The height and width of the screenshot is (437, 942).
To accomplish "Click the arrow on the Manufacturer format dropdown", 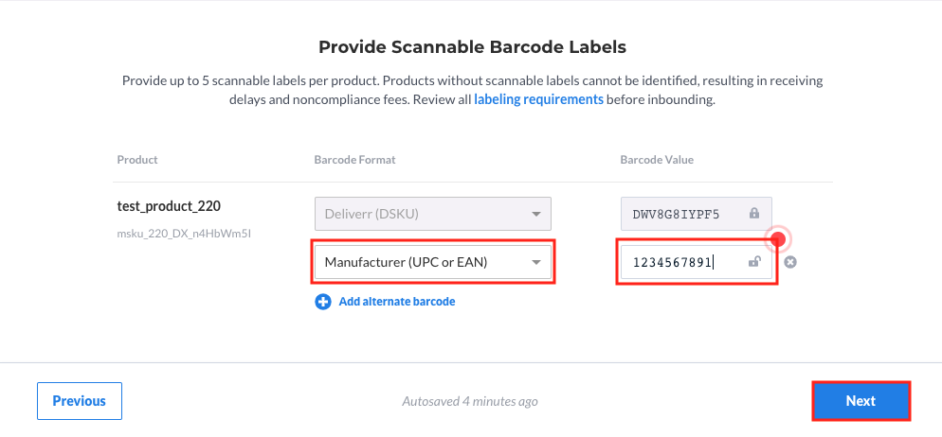I will [x=535, y=262].
